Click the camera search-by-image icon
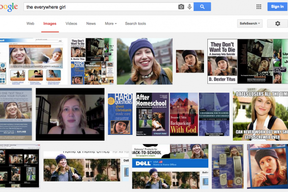The image size is (288, 192). pos(181,7)
